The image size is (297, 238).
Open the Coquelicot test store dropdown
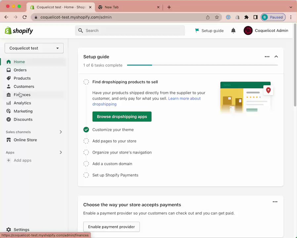coord(34,48)
